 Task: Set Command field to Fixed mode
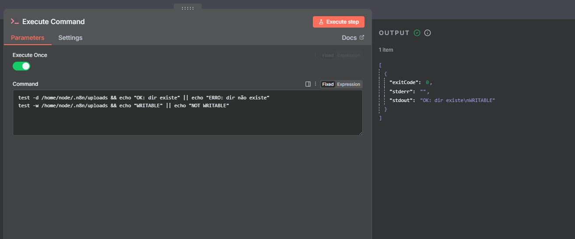click(x=328, y=84)
